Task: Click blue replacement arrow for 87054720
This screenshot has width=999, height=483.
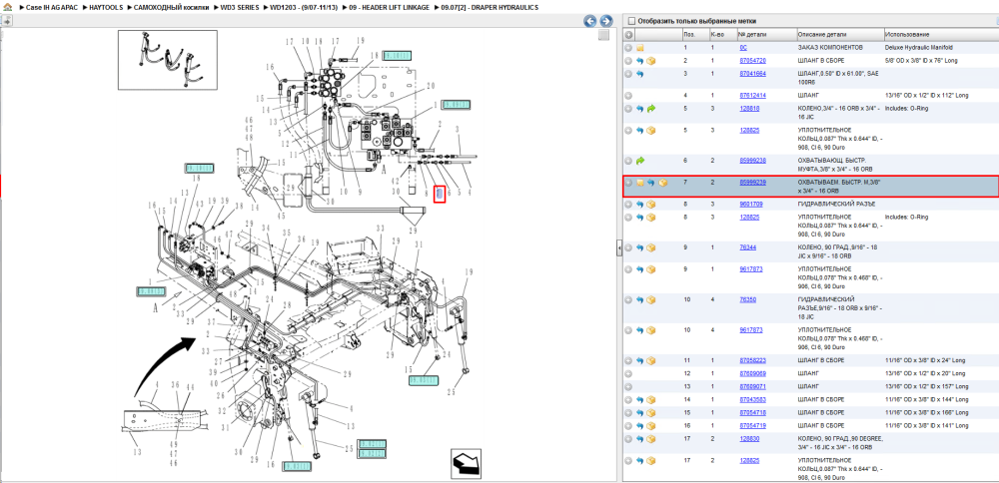Action: tap(640, 61)
